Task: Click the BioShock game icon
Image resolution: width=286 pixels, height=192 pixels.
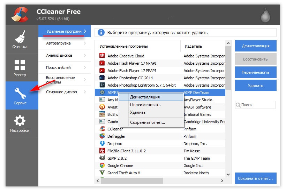Action: (102, 114)
